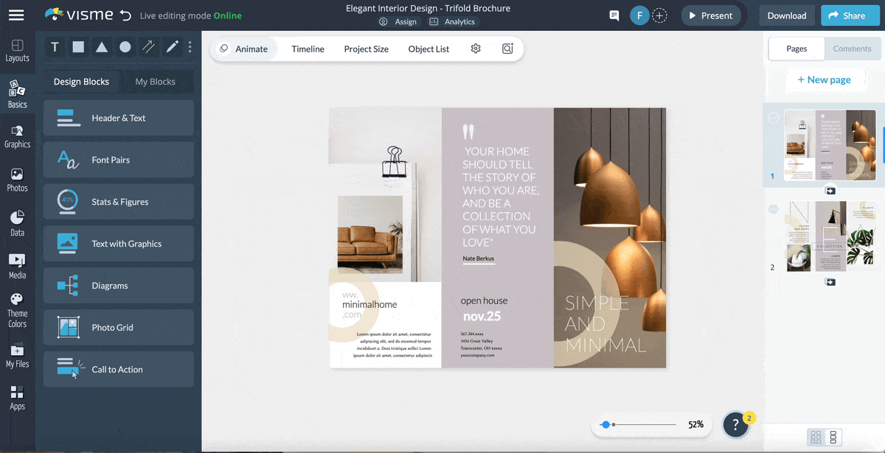Screen dimensions: 885x453
Task: Expand more shape tools three-dot menu
Action: (x=190, y=47)
